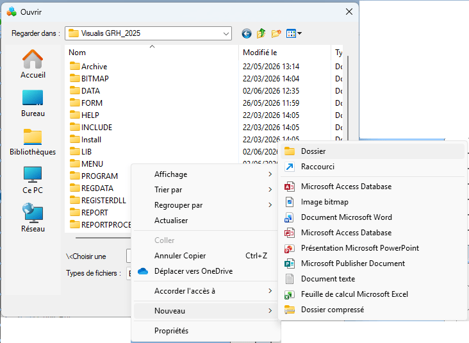Click the Back arrow icon in the toolbar
The height and width of the screenshot is (343, 469).
[247, 33]
